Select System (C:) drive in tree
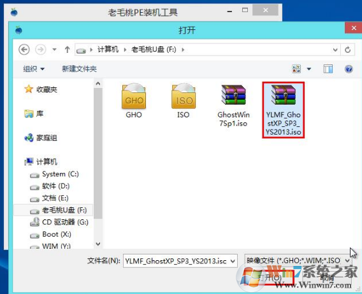The width and height of the screenshot is (362, 294). coord(54,174)
